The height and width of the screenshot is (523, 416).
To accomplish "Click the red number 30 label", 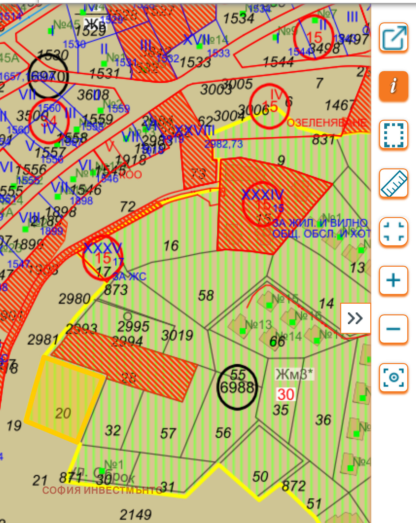I will coord(285,395).
